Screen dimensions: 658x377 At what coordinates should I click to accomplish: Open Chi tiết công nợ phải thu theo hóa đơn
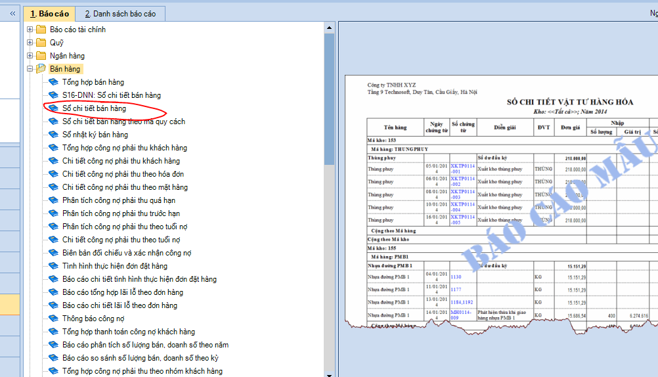point(123,174)
